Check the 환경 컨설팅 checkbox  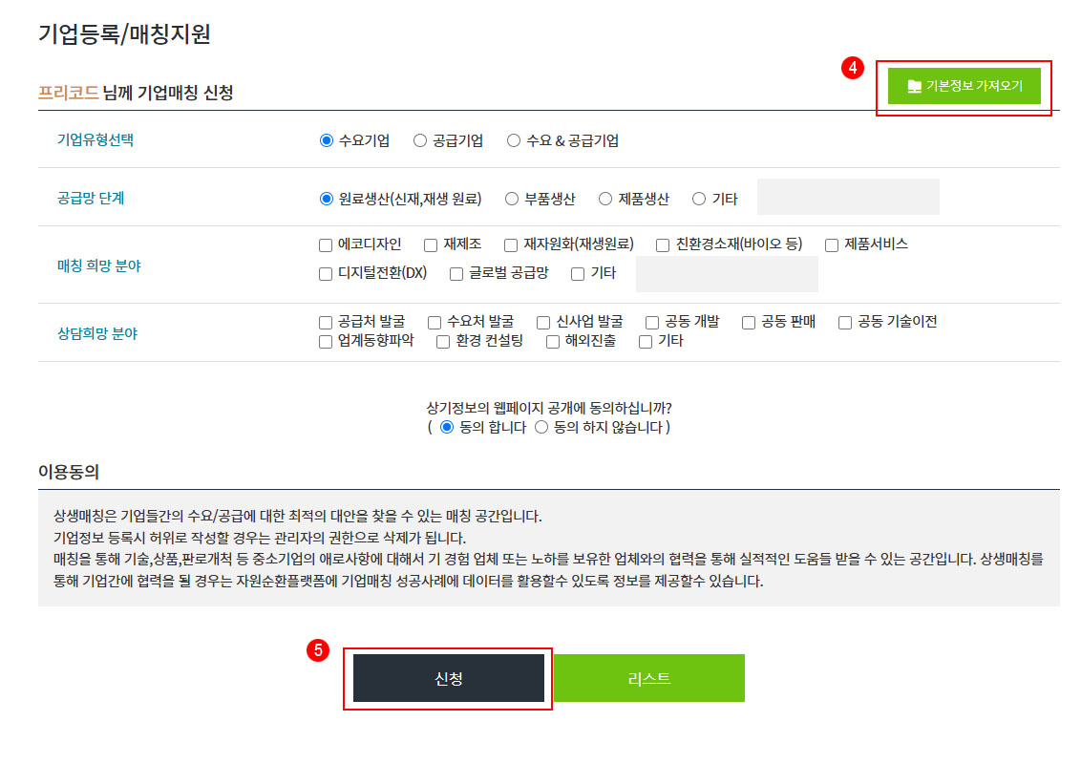tap(443, 341)
